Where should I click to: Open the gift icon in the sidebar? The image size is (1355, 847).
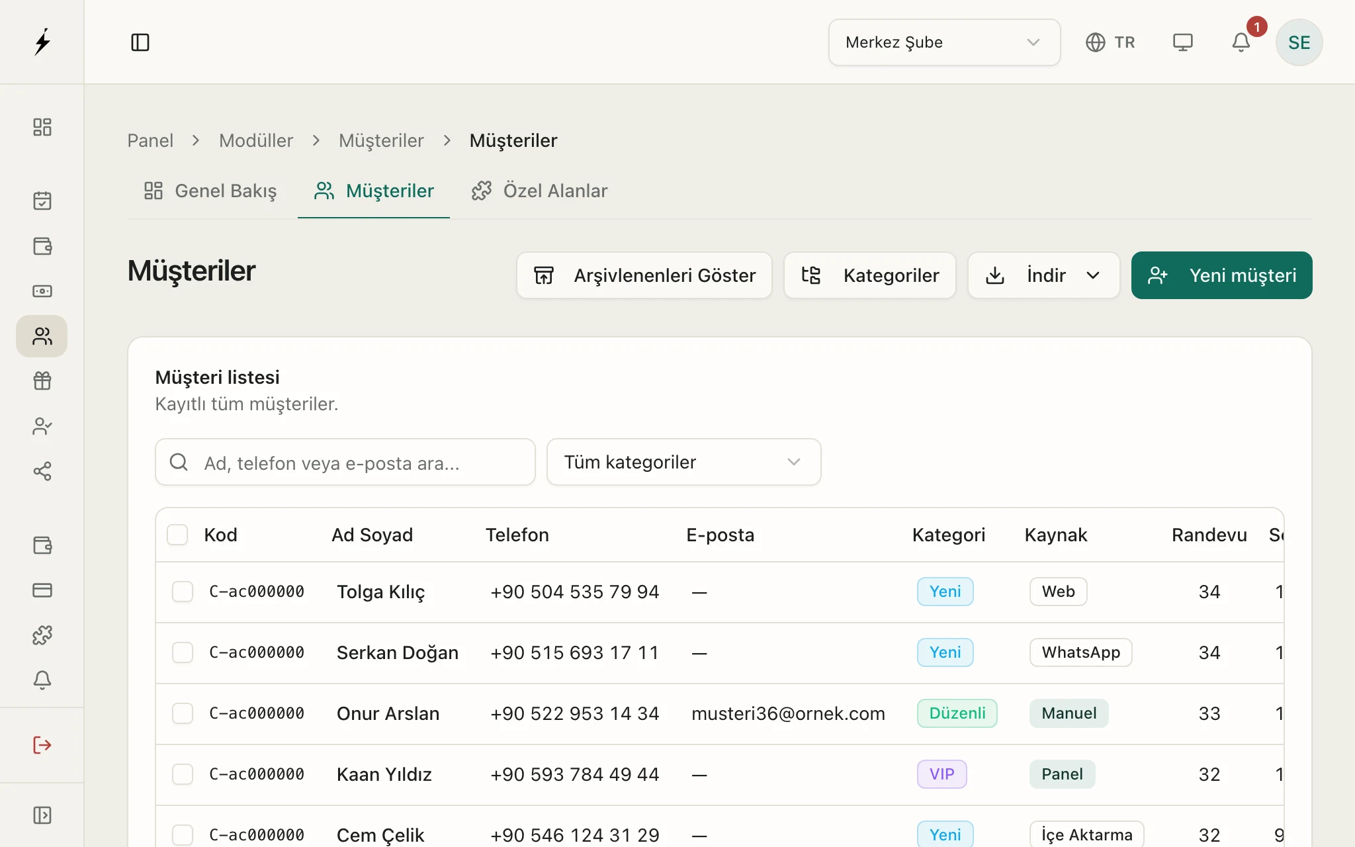[x=42, y=381]
